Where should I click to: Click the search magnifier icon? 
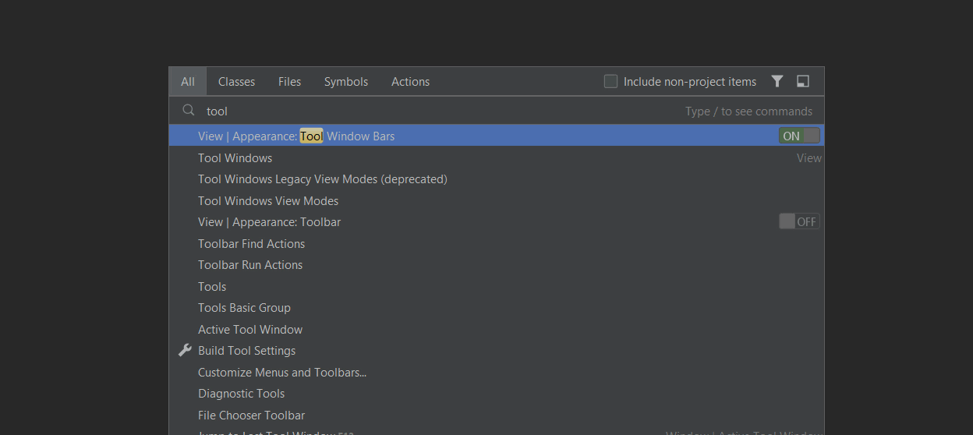(188, 111)
